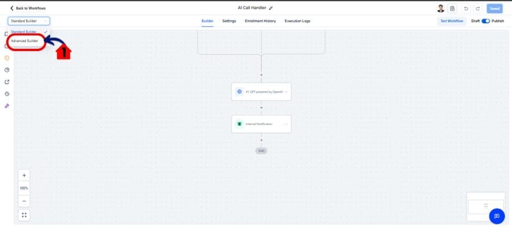Click the fit-to-screen expand icon
The width and height of the screenshot is (512, 227).
coord(24,215)
